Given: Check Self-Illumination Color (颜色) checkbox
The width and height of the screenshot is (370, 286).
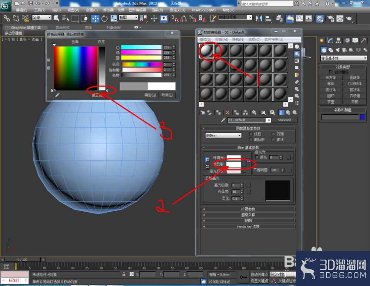Looking at the screenshot, I should coord(257,157).
